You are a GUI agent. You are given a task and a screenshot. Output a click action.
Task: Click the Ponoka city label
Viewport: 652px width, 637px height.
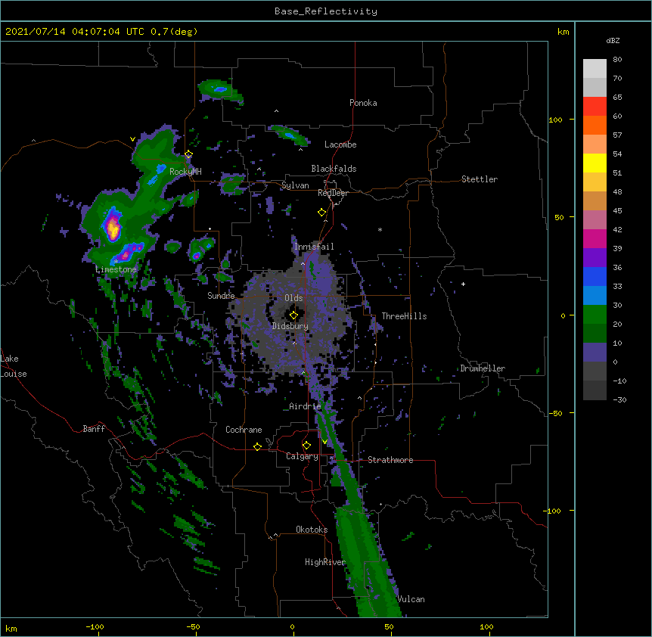(363, 103)
